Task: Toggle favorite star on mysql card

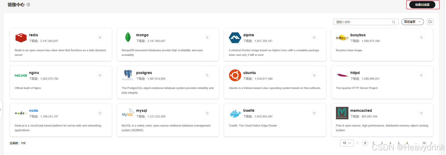Action: 207,113
